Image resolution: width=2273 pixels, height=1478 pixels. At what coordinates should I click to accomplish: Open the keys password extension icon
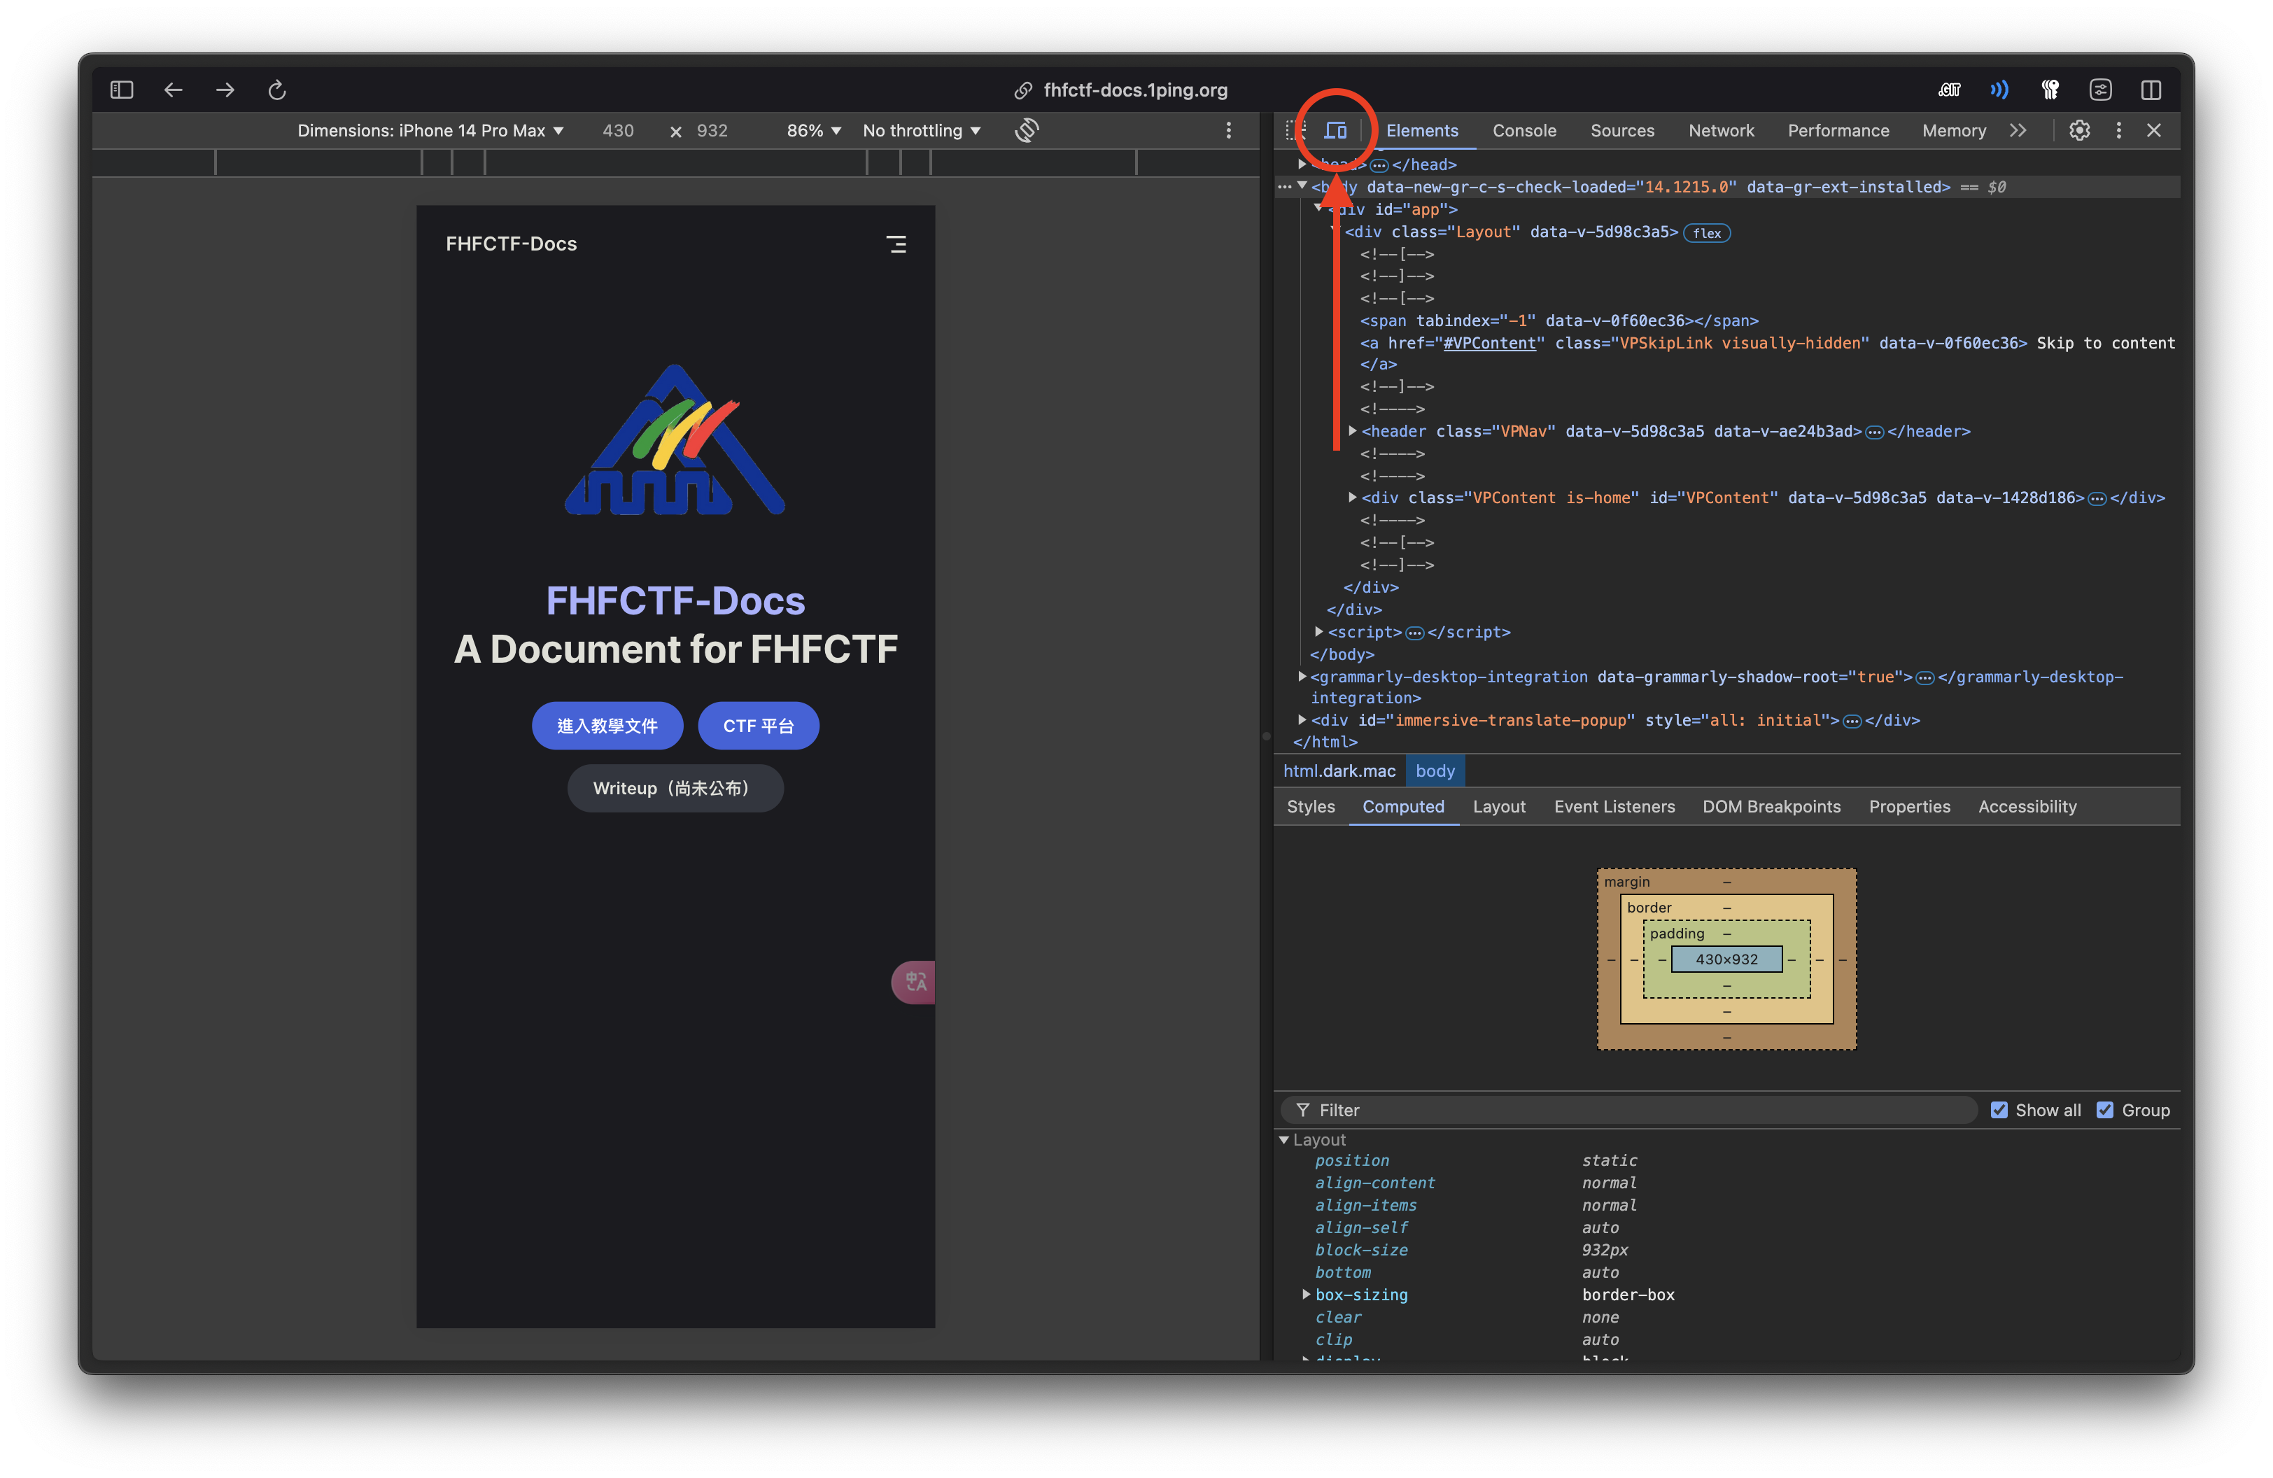tap(2050, 90)
